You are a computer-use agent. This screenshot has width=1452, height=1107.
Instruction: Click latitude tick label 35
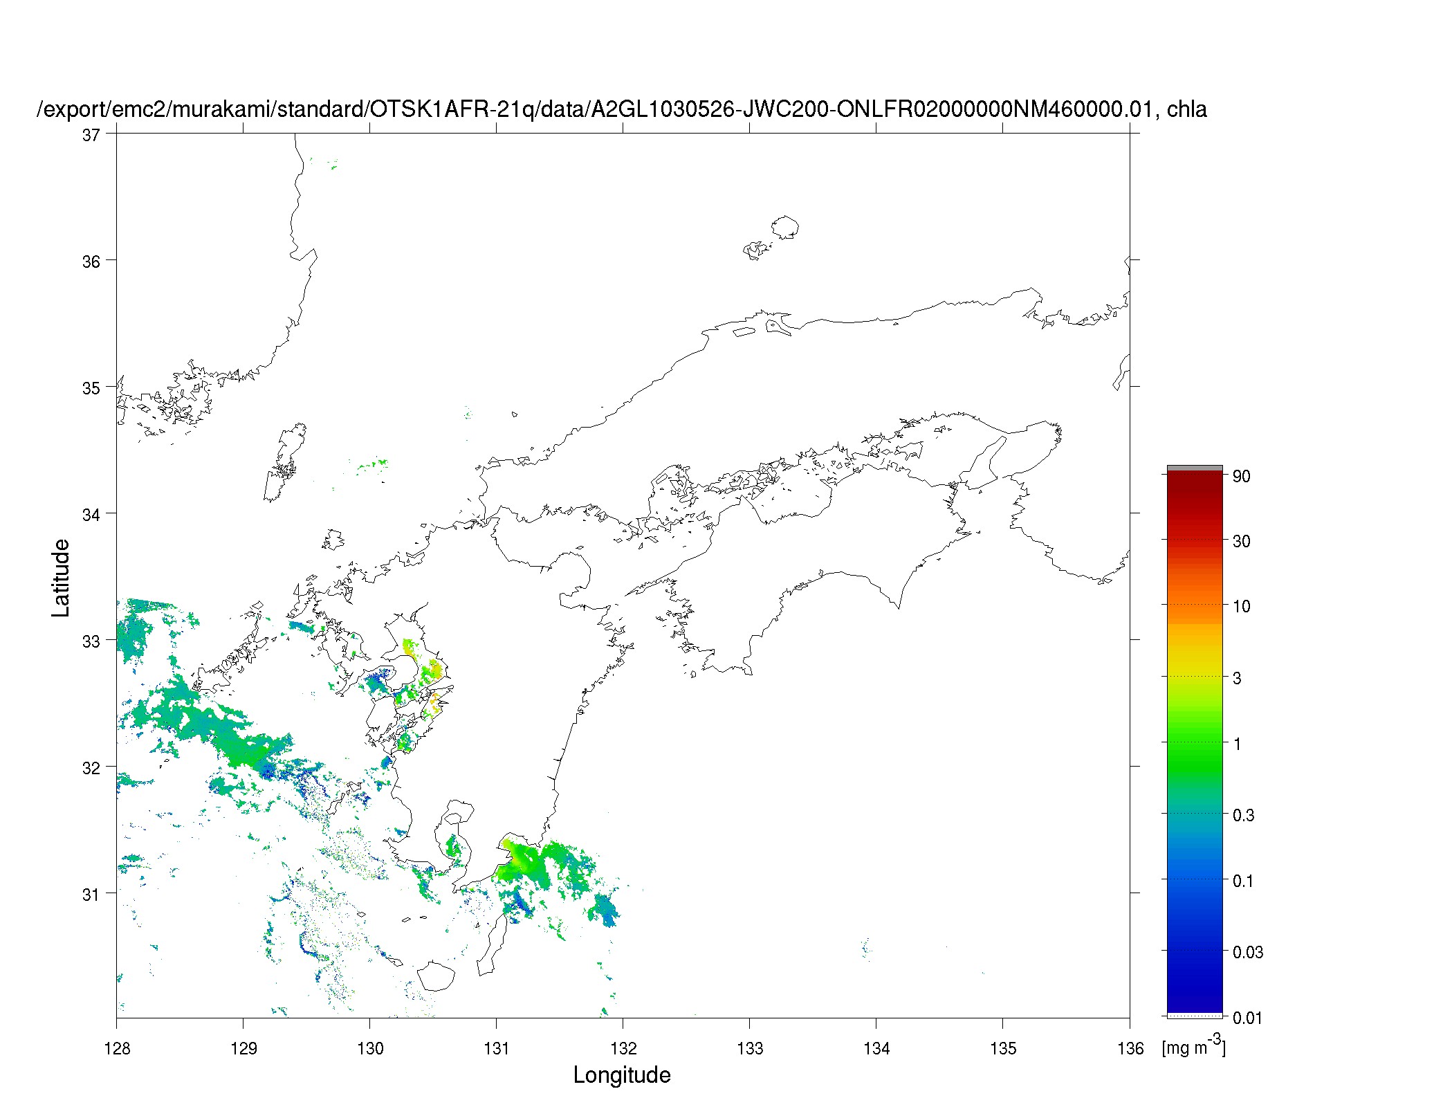91,388
